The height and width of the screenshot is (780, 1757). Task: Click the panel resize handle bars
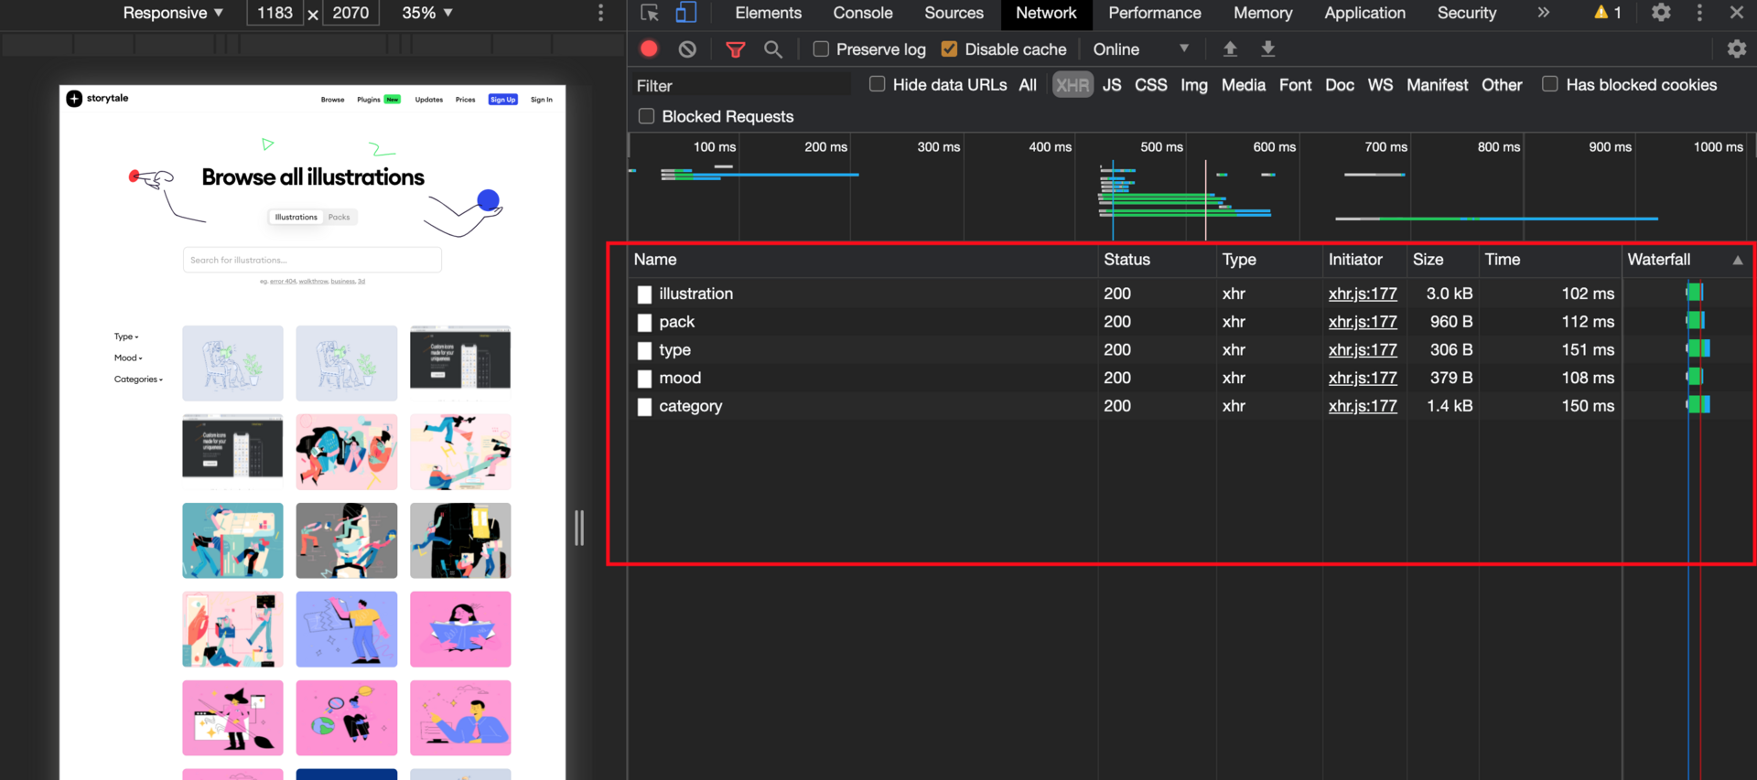(578, 528)
